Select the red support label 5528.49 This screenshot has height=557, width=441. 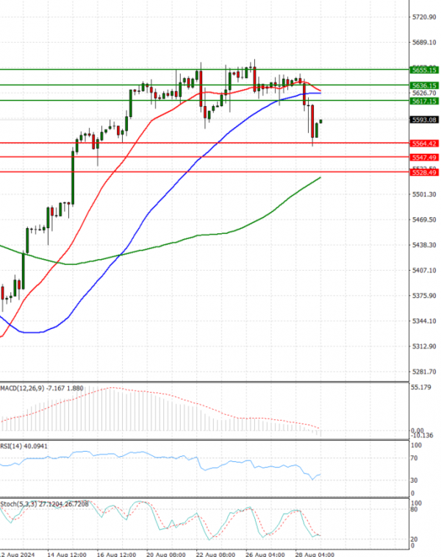[x=424, y=173]
